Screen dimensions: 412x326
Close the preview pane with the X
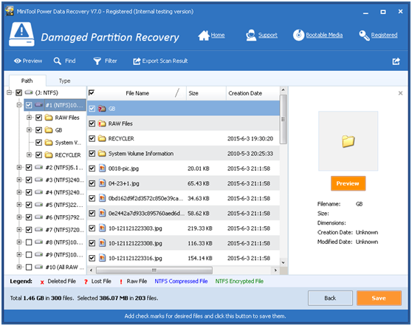click(x=400, y=93)
